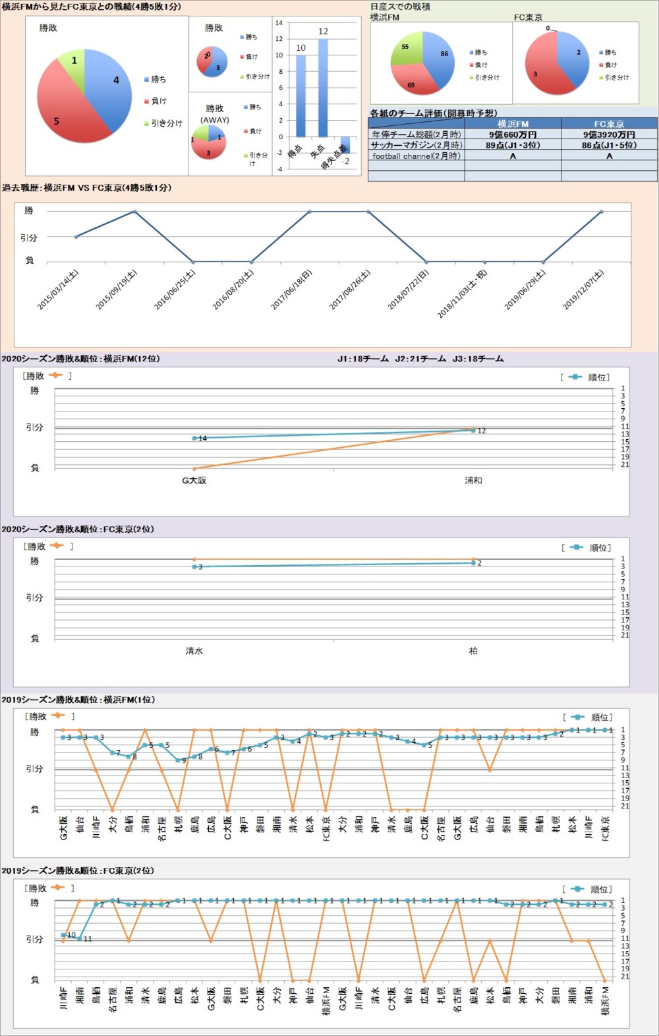Screen dimensions: 659x1036
Task: Click the '各紙のチーム評価(開幕時予想)' table title
Action: [x=434, y=113]
